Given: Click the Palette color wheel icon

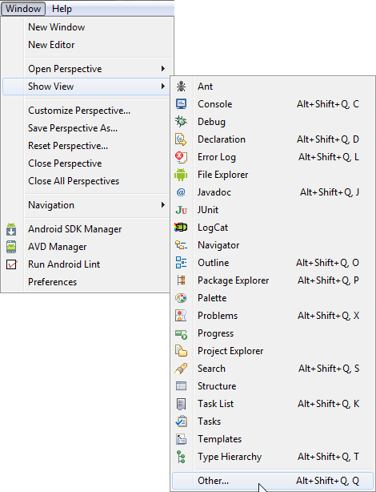Looking at the screenshot, I should [181, 298].
